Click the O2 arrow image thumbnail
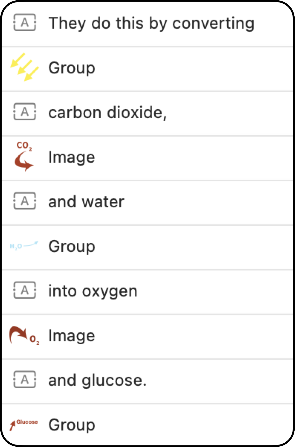Image resolution: width=295 pixels, height=447 pixels. [x=24, y=336]
